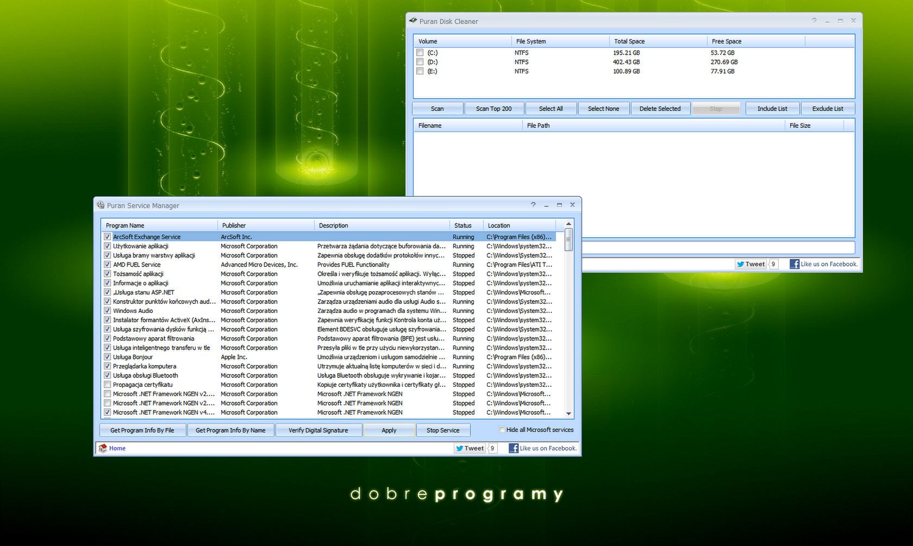Image resolution: width=913 pixels, height=546 pixels.
Task: Click the Apply button
Action: point(389,430)
